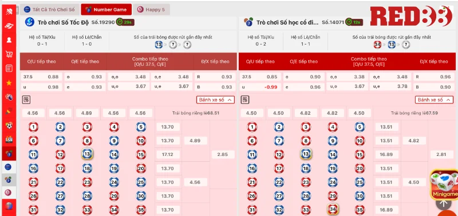Image resolution: width=458 pixels, height=216 pixels.
Task: Select combo u,e at 3.78 odds
Action: click(390, 86)
